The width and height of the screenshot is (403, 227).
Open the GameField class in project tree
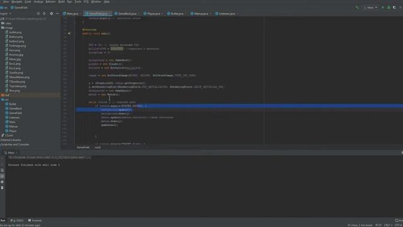(14, 113)
